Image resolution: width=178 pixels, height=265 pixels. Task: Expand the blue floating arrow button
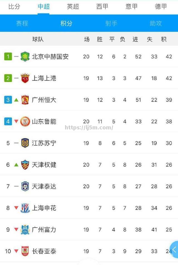tap(174, 250)
